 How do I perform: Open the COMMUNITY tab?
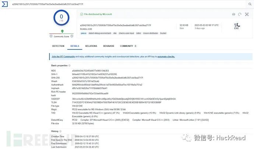pyautogui.click(x=128, y=46)
